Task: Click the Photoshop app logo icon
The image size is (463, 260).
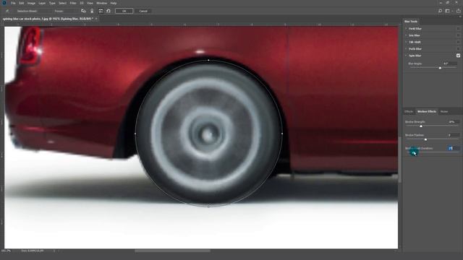Action: (x=4, y=3)
